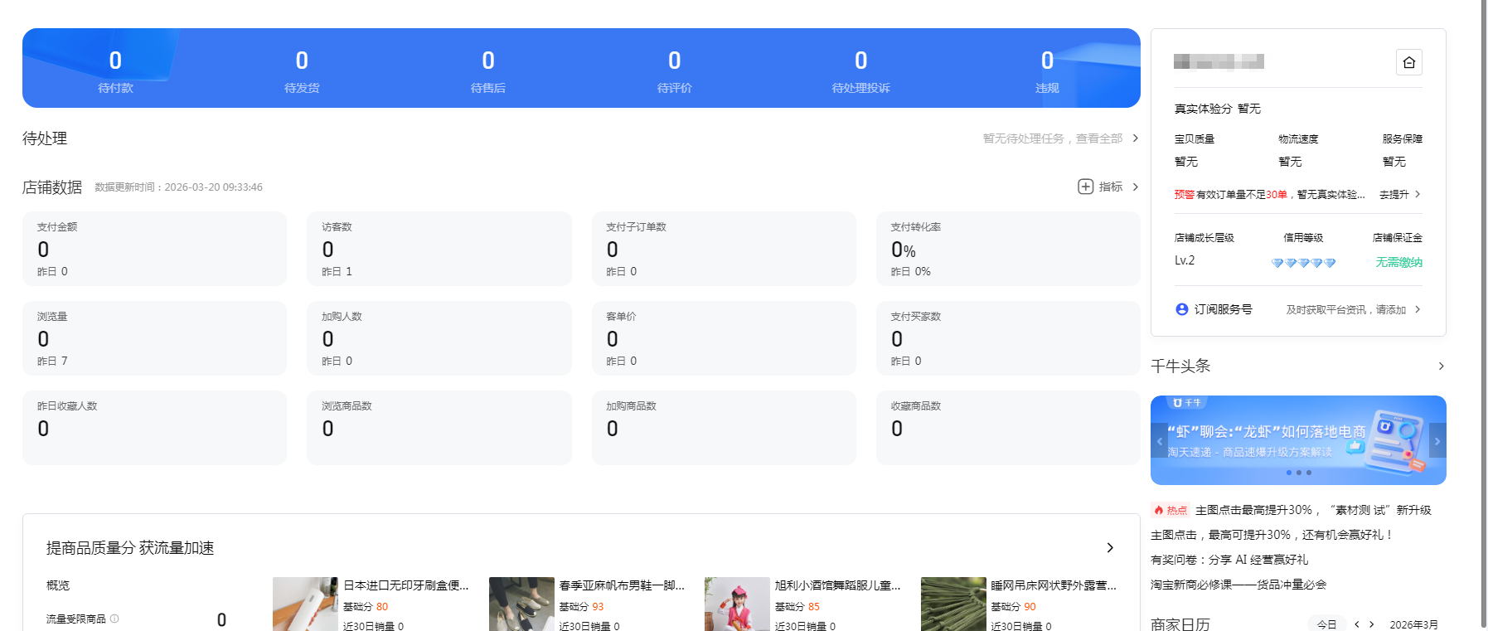Click the 浏览量 data card

pos(155,338)
